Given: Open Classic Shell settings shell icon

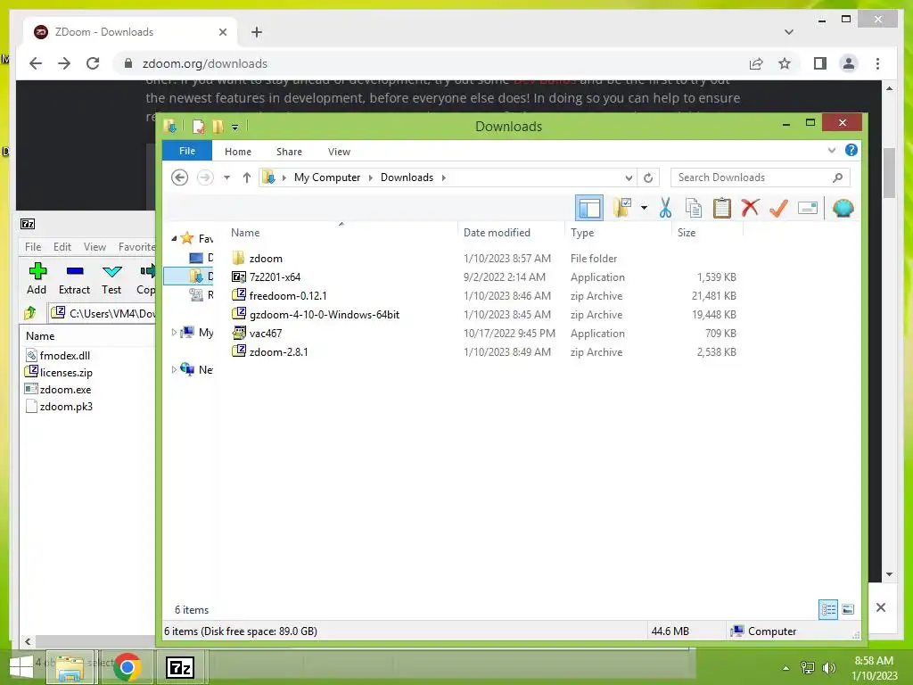Looking at the screenshot, I should [843, 207].
